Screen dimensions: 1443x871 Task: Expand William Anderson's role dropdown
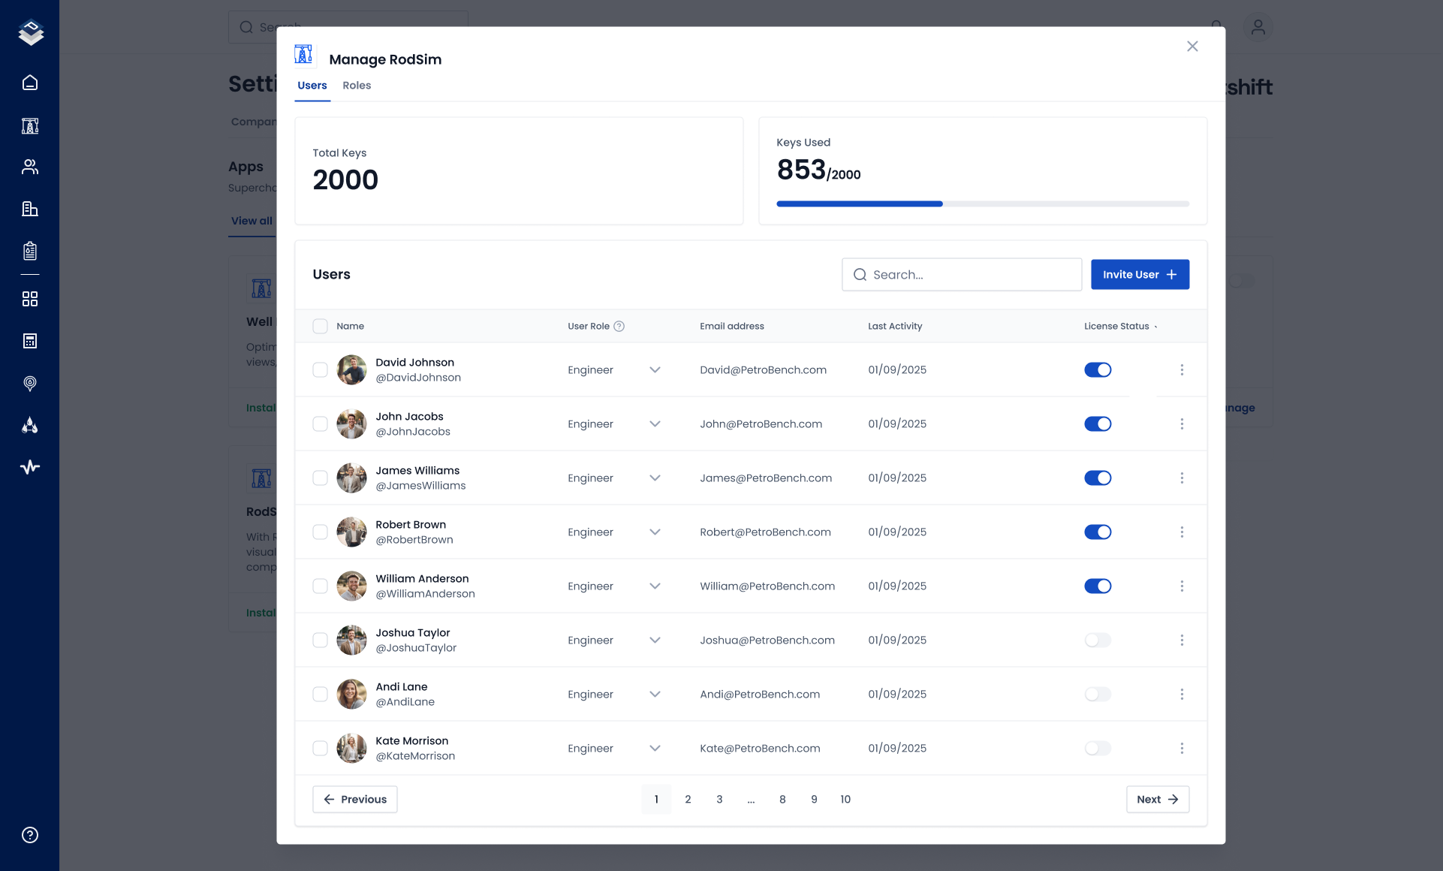click(x=655, y=586)
